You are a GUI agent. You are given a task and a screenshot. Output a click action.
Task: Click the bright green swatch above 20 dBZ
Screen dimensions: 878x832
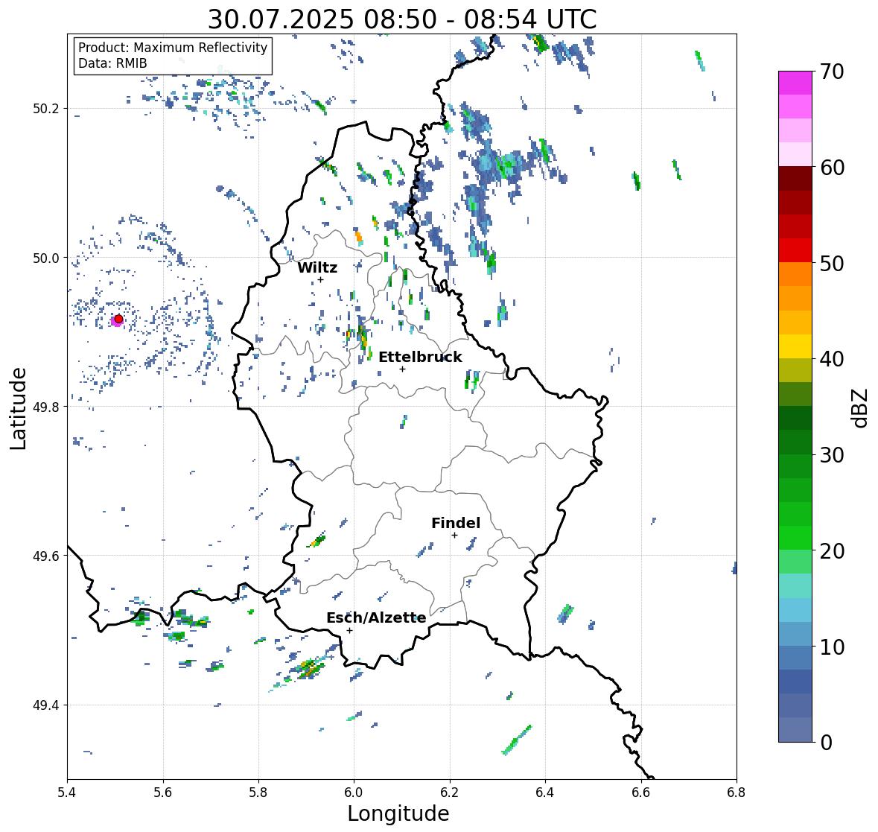click(795, 538)
